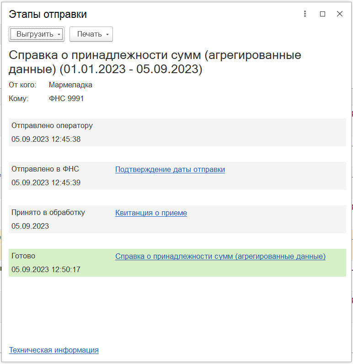This screenshot has width=353, height=364.
Task: Open the Справка link in the Готово row
Action: (220, 257)
